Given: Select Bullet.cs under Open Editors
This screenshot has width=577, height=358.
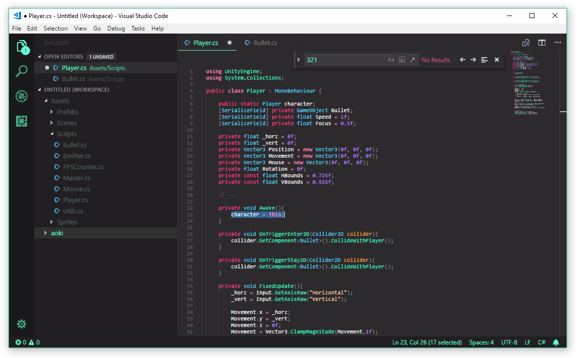Looking at the screenshot, I should (106, 79).
